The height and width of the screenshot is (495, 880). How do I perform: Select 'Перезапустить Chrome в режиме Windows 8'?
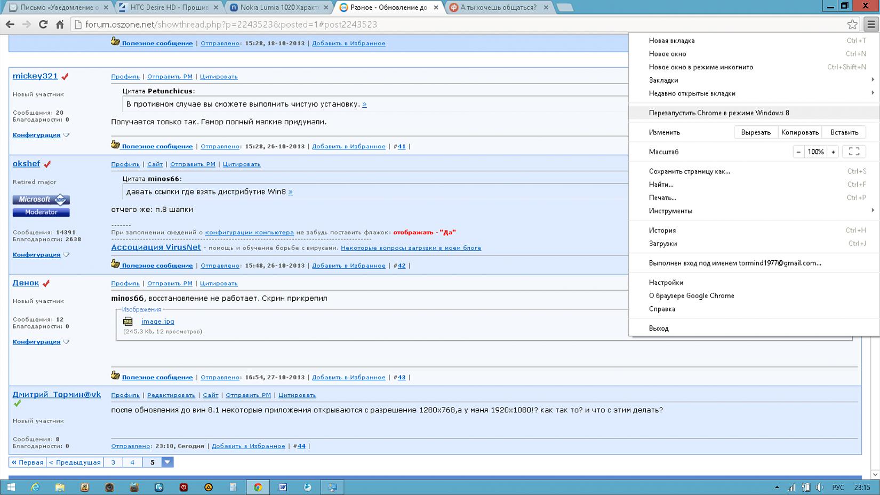[x=754, y=113]
